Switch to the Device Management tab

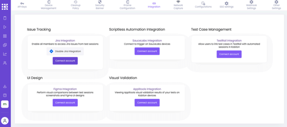point(48,7)
